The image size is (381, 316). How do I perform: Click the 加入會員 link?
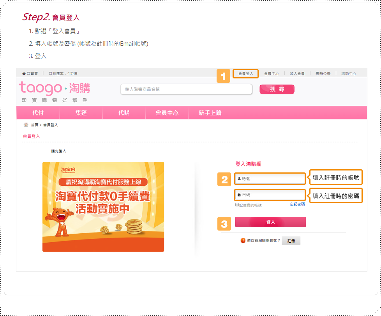click(297, 74)
